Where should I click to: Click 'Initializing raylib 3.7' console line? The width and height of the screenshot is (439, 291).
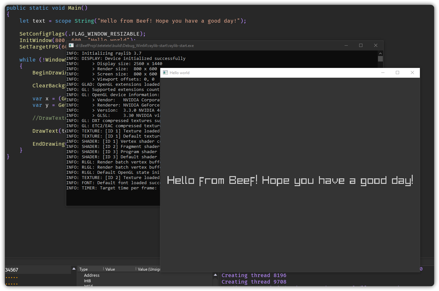pos(104,53)
